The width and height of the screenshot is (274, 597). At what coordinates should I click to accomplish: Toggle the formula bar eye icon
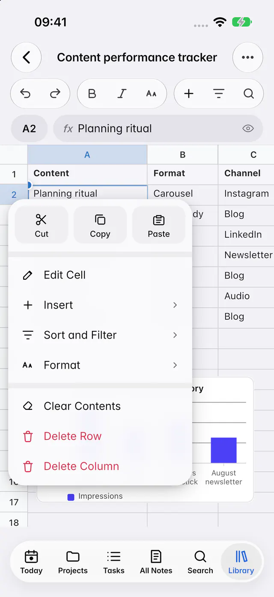[x=248, y=128]
